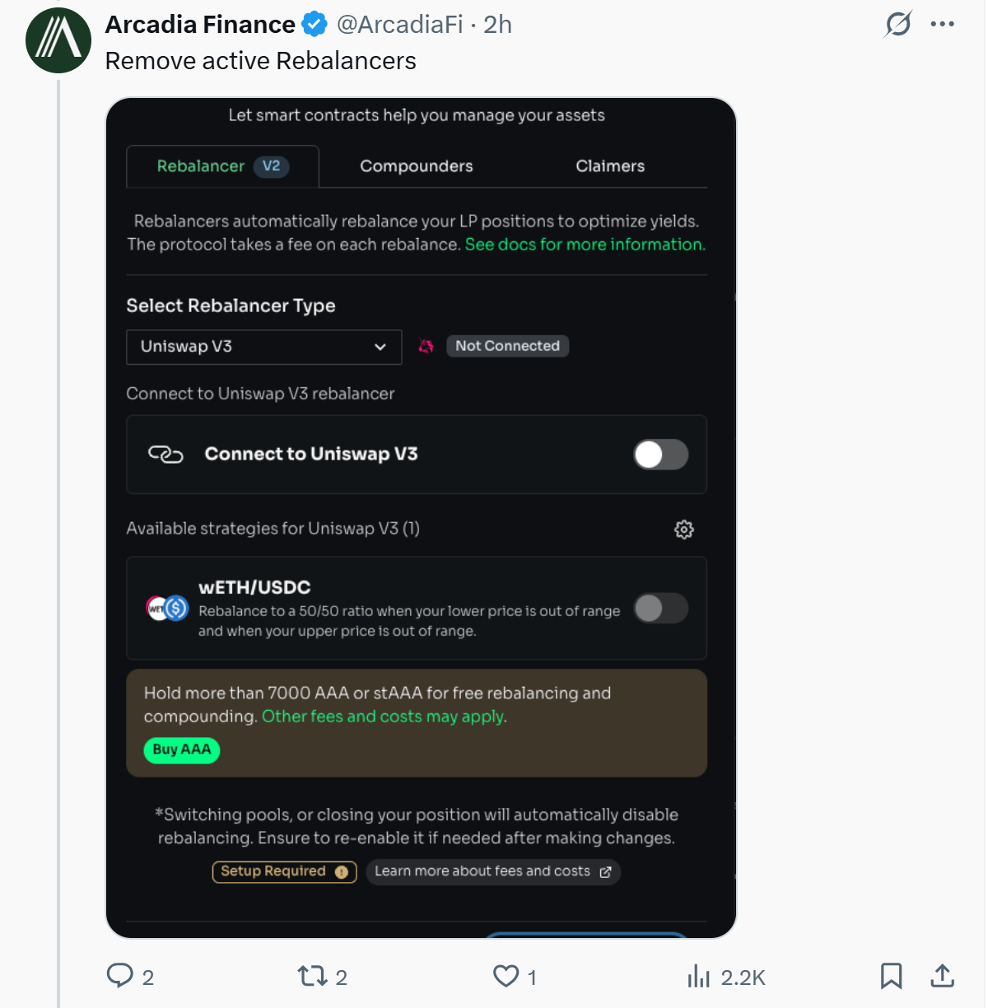Open strategies settings gear icon
988x1008 pixels.
pos(683,530)
